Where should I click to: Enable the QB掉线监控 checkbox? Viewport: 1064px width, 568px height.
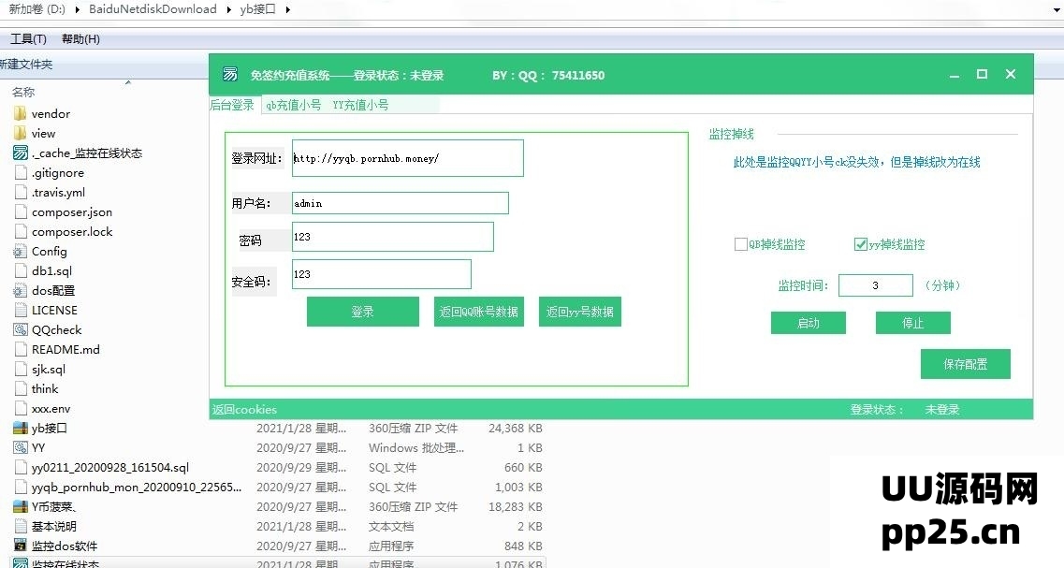coord(740,244)
